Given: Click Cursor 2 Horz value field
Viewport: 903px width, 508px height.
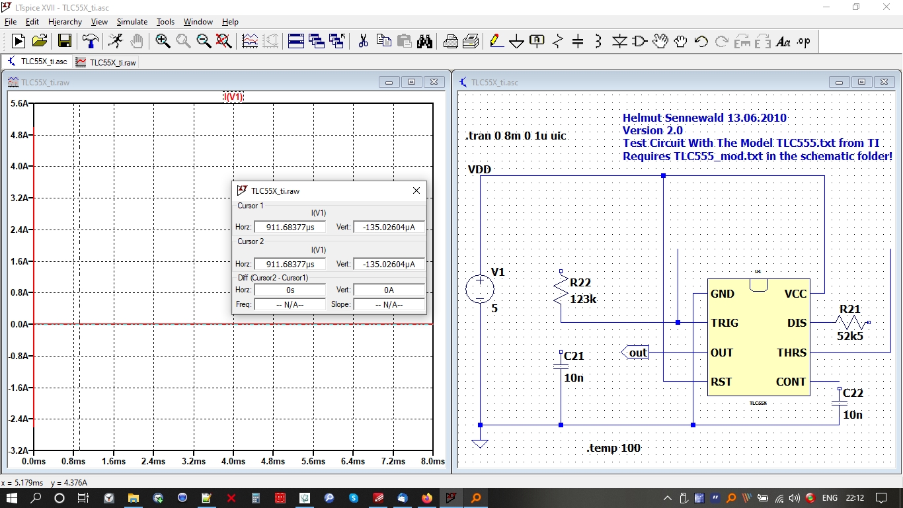Looking at the screenshot, I should point(290,264).
